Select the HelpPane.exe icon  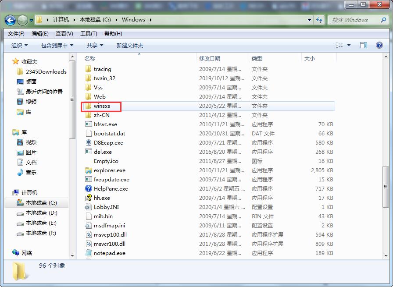[x=89, y=188]
